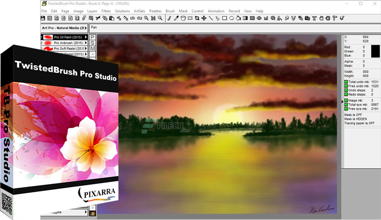Toggle the green indicator next to Total undo mb
The height and width of the screenshot is (220, 381).
click(346, 82)
